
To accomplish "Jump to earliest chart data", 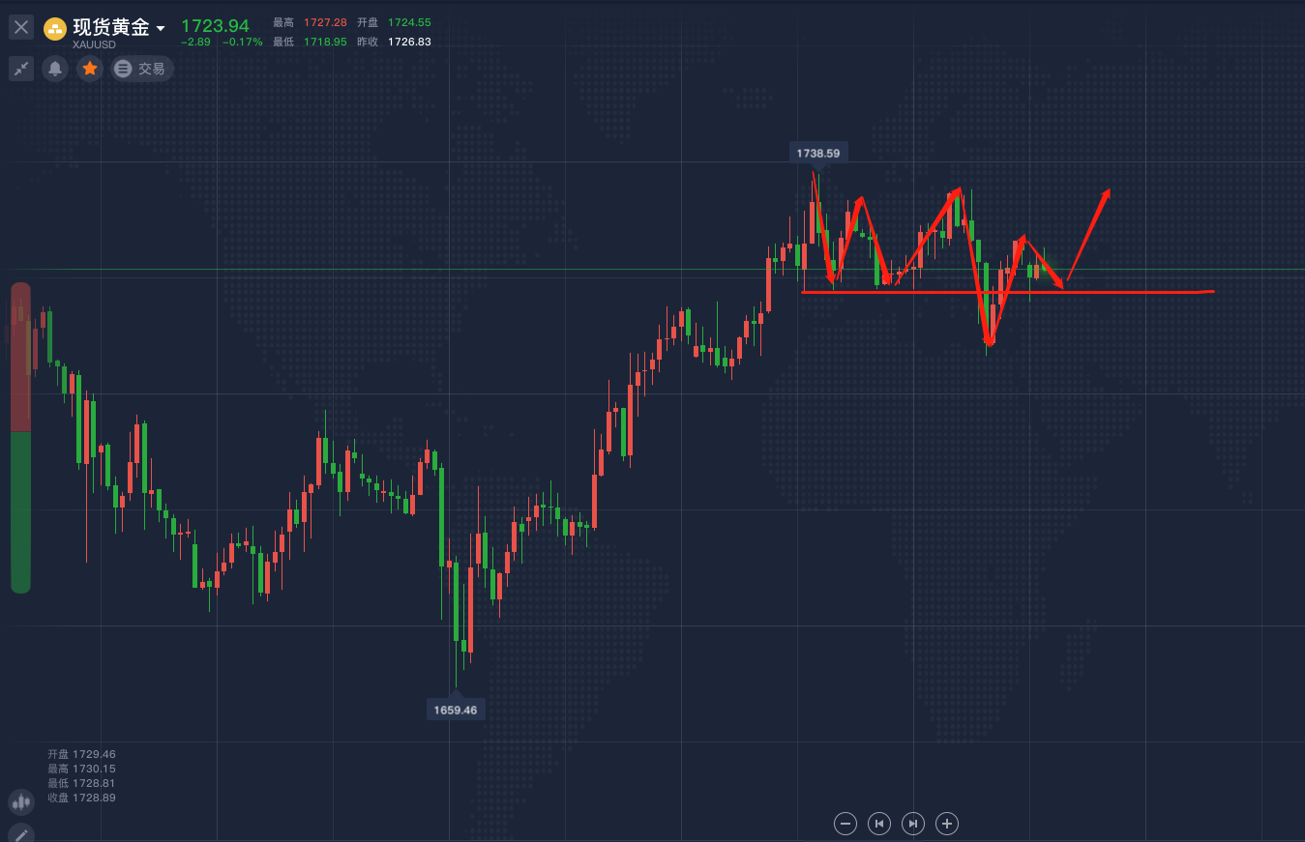I will coord(879,824).
